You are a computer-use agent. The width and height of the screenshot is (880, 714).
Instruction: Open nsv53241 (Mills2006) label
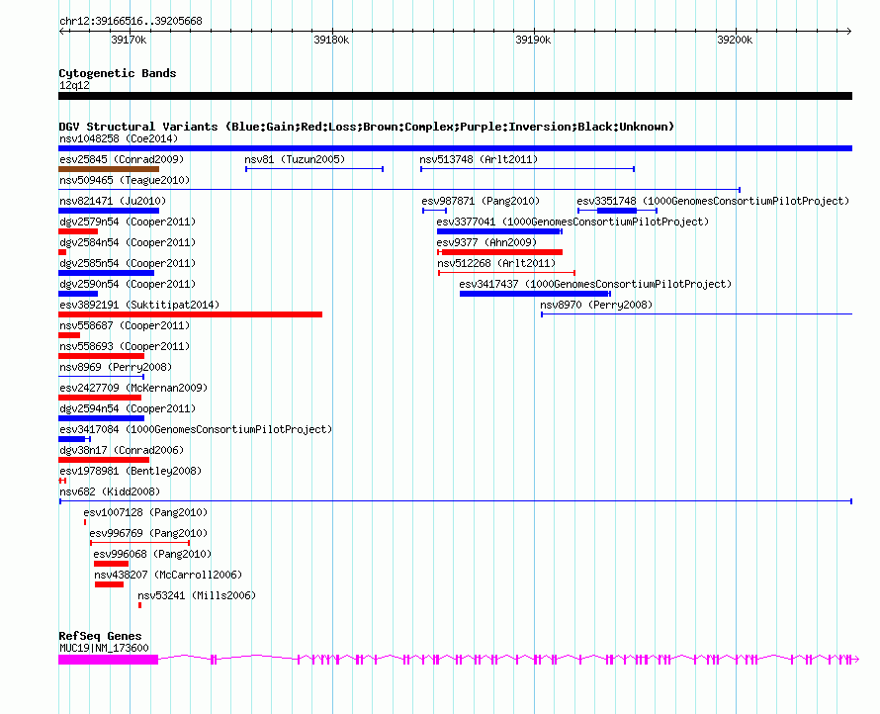[x=197, y=595]
